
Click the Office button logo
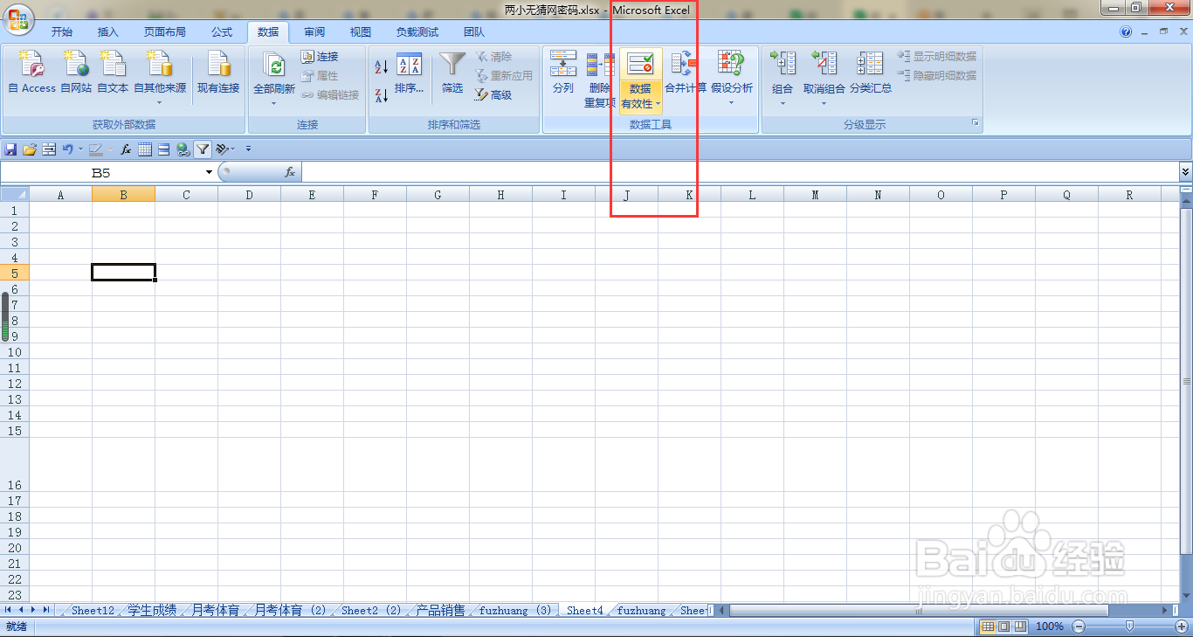[x=19, y=17]
